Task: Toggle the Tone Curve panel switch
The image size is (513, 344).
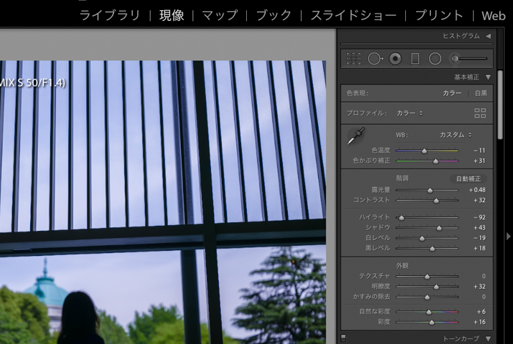Action: (x=343, y=338)
